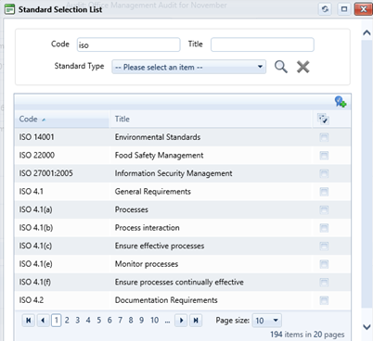Click the scroll down arrow

click(367, 327)
